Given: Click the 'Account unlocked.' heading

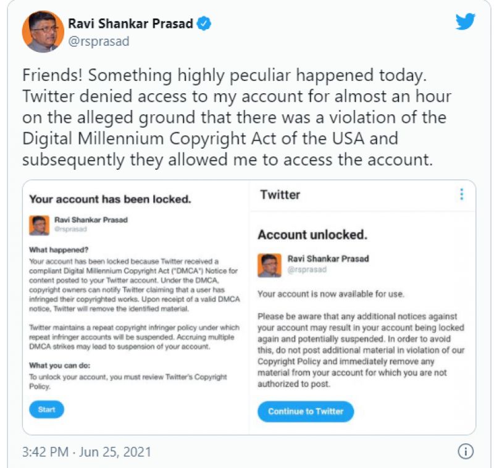Looking at the screenshot, I should [x=312, y=235].
